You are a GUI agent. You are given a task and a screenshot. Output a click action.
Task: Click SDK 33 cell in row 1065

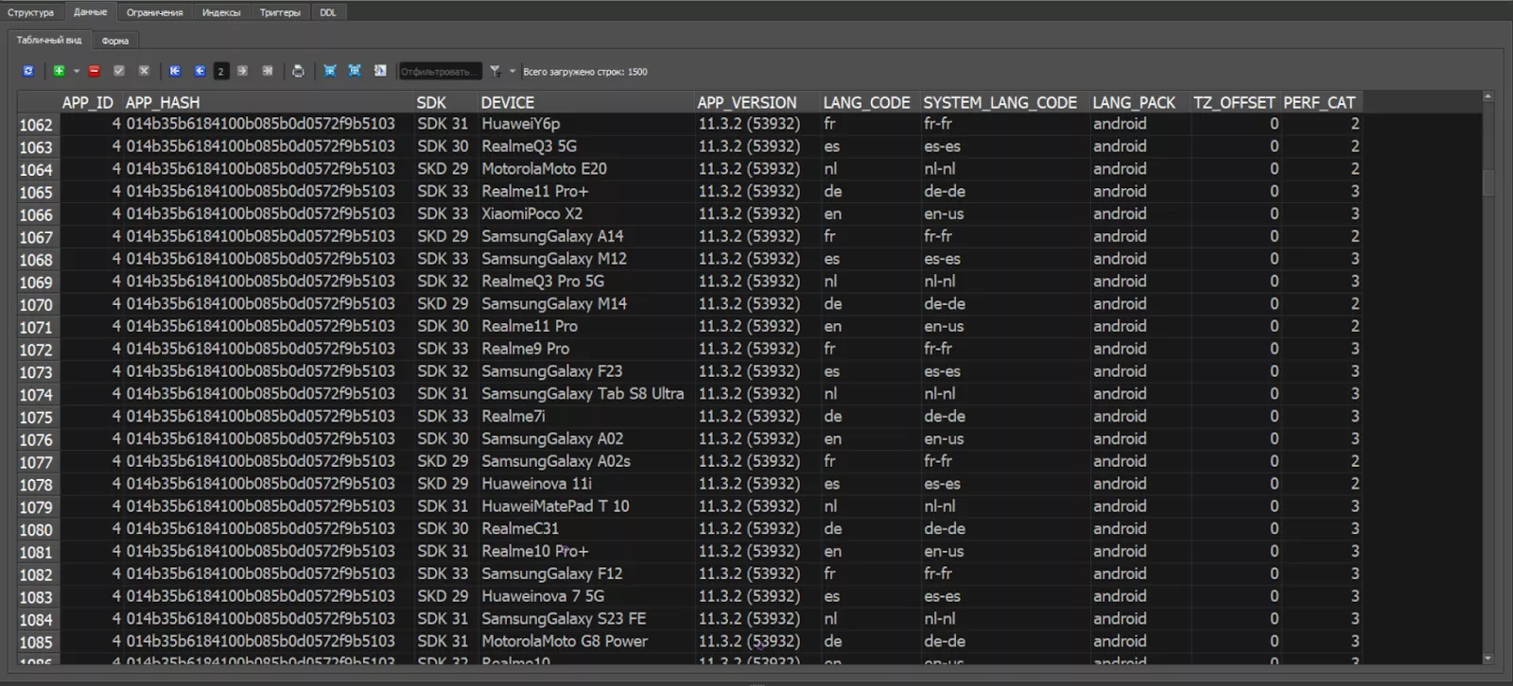point(445,191)
